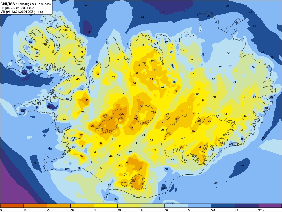Click the 'DMI/IGB : Rakastig (%)' title line
This screenshot has height=212, width=282.
[26, 4]
